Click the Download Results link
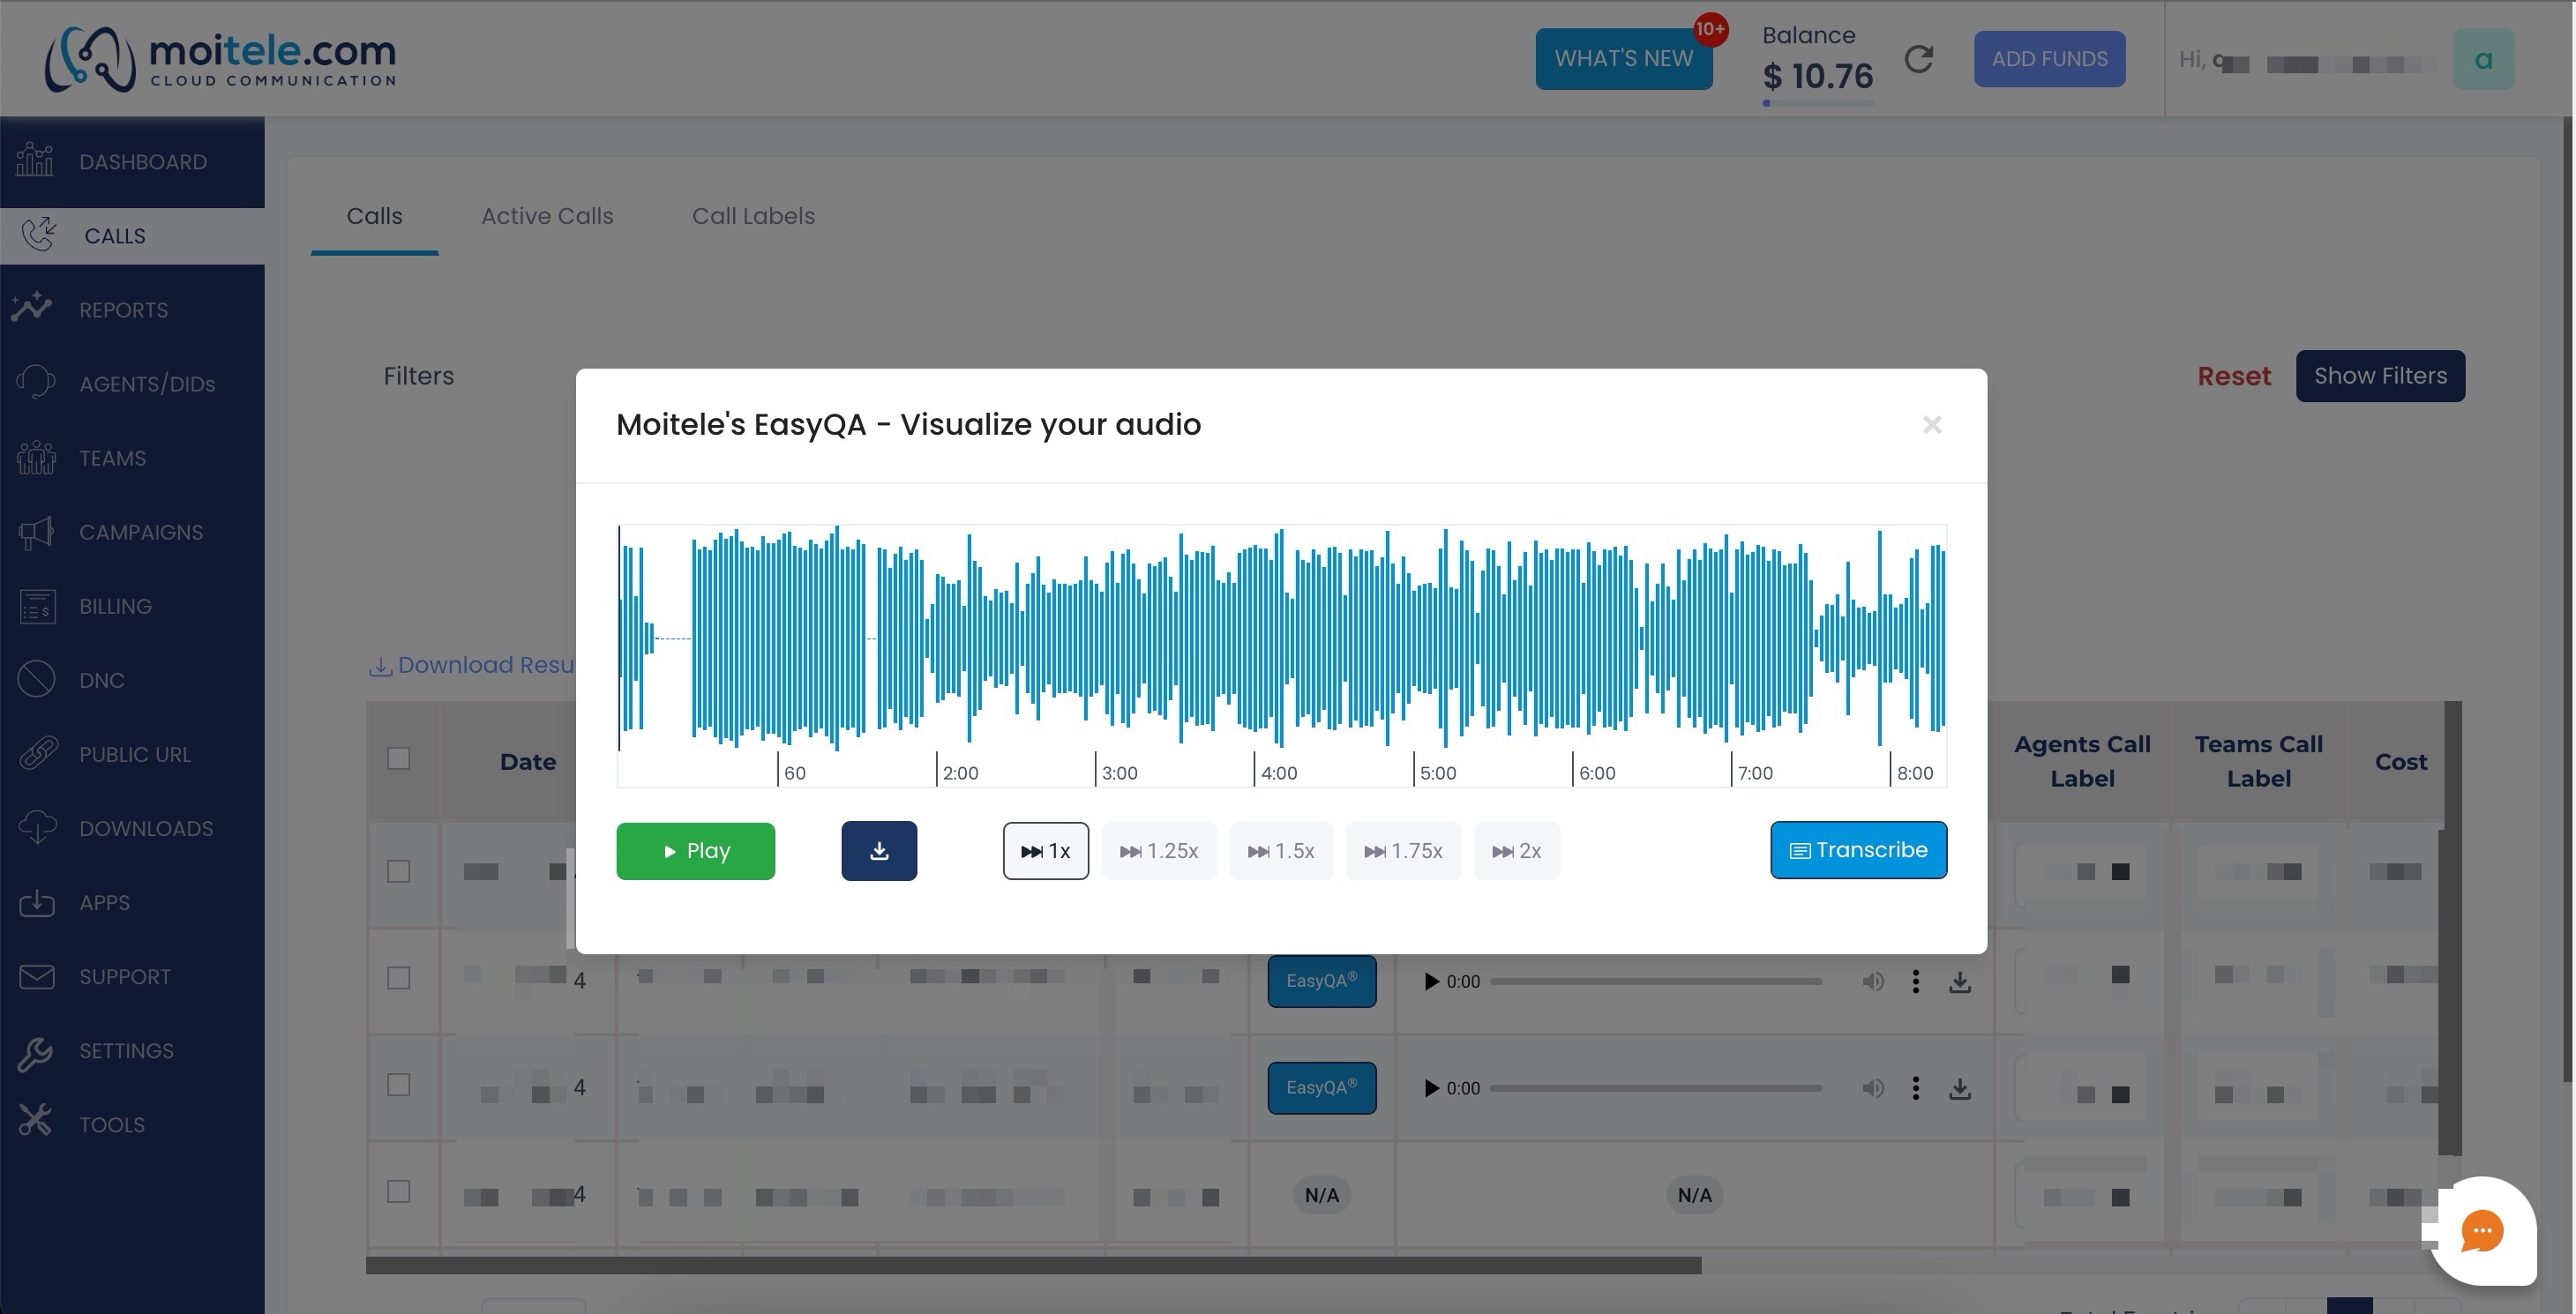This screenshot has height=1314, width=2576. pos(473,665)
